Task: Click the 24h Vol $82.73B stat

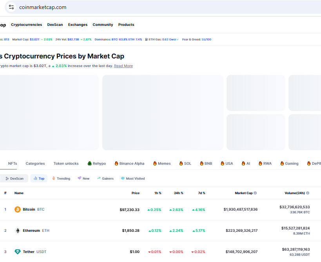Action: click(x=73, y=39)
